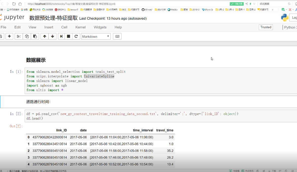297x172 pixels.
Task: Paste cells below using toolbar icon
Action: pyautogui.click(x=35, y=36)
